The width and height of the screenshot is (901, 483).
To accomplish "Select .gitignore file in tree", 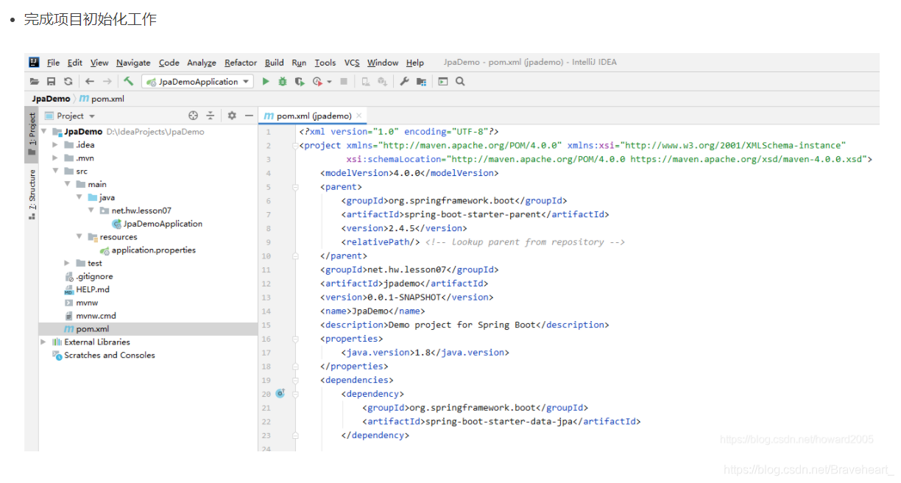I will tap(88, 277).
